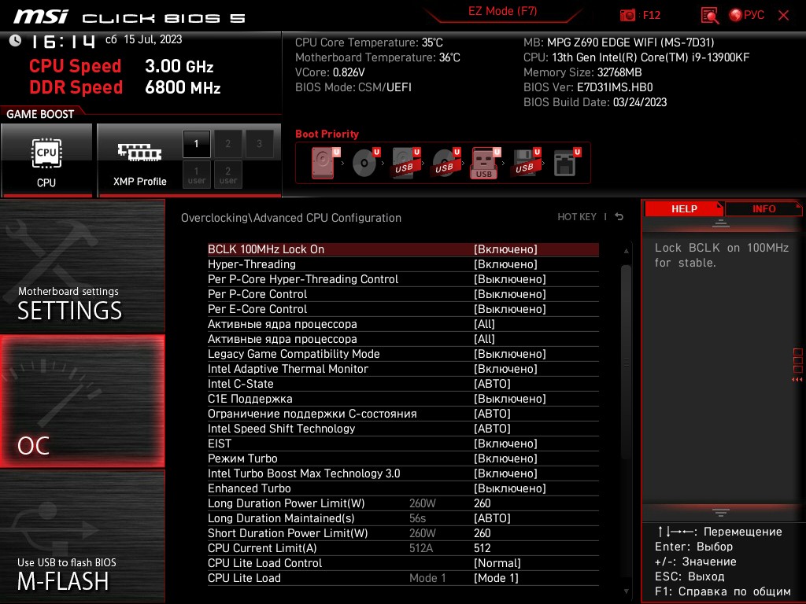The width and height of the screenshot is (806, 604).
Task: Toggle Legacy Game Compatibility Mode
Action: click(403, 354)
